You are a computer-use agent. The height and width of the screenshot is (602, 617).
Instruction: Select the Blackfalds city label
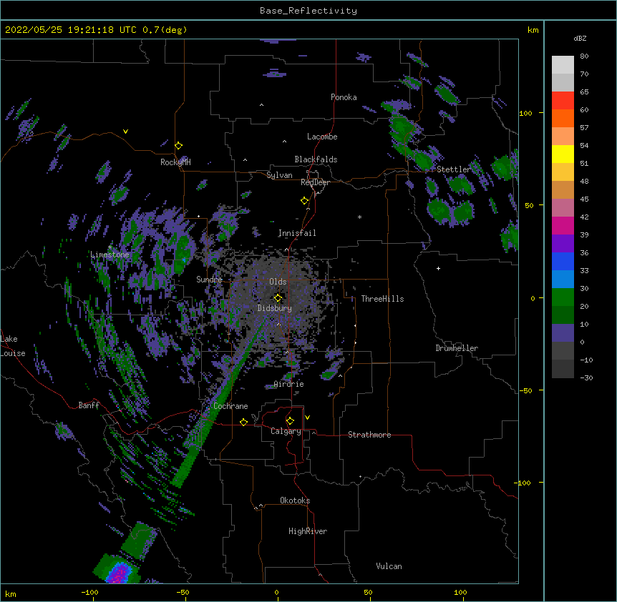coord(316,159)
